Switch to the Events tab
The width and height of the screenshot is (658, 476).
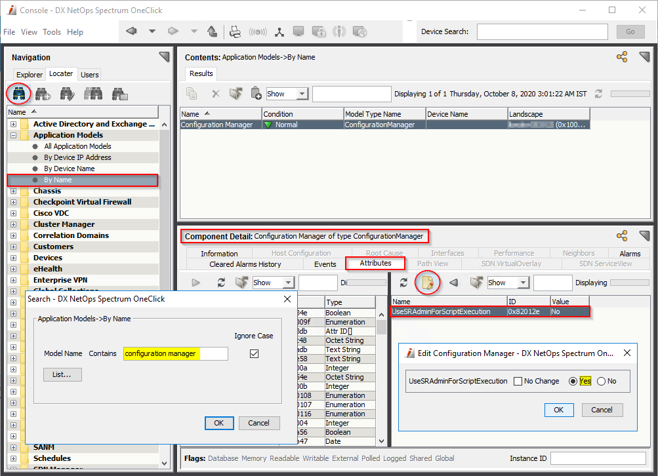tap(325, 264)
